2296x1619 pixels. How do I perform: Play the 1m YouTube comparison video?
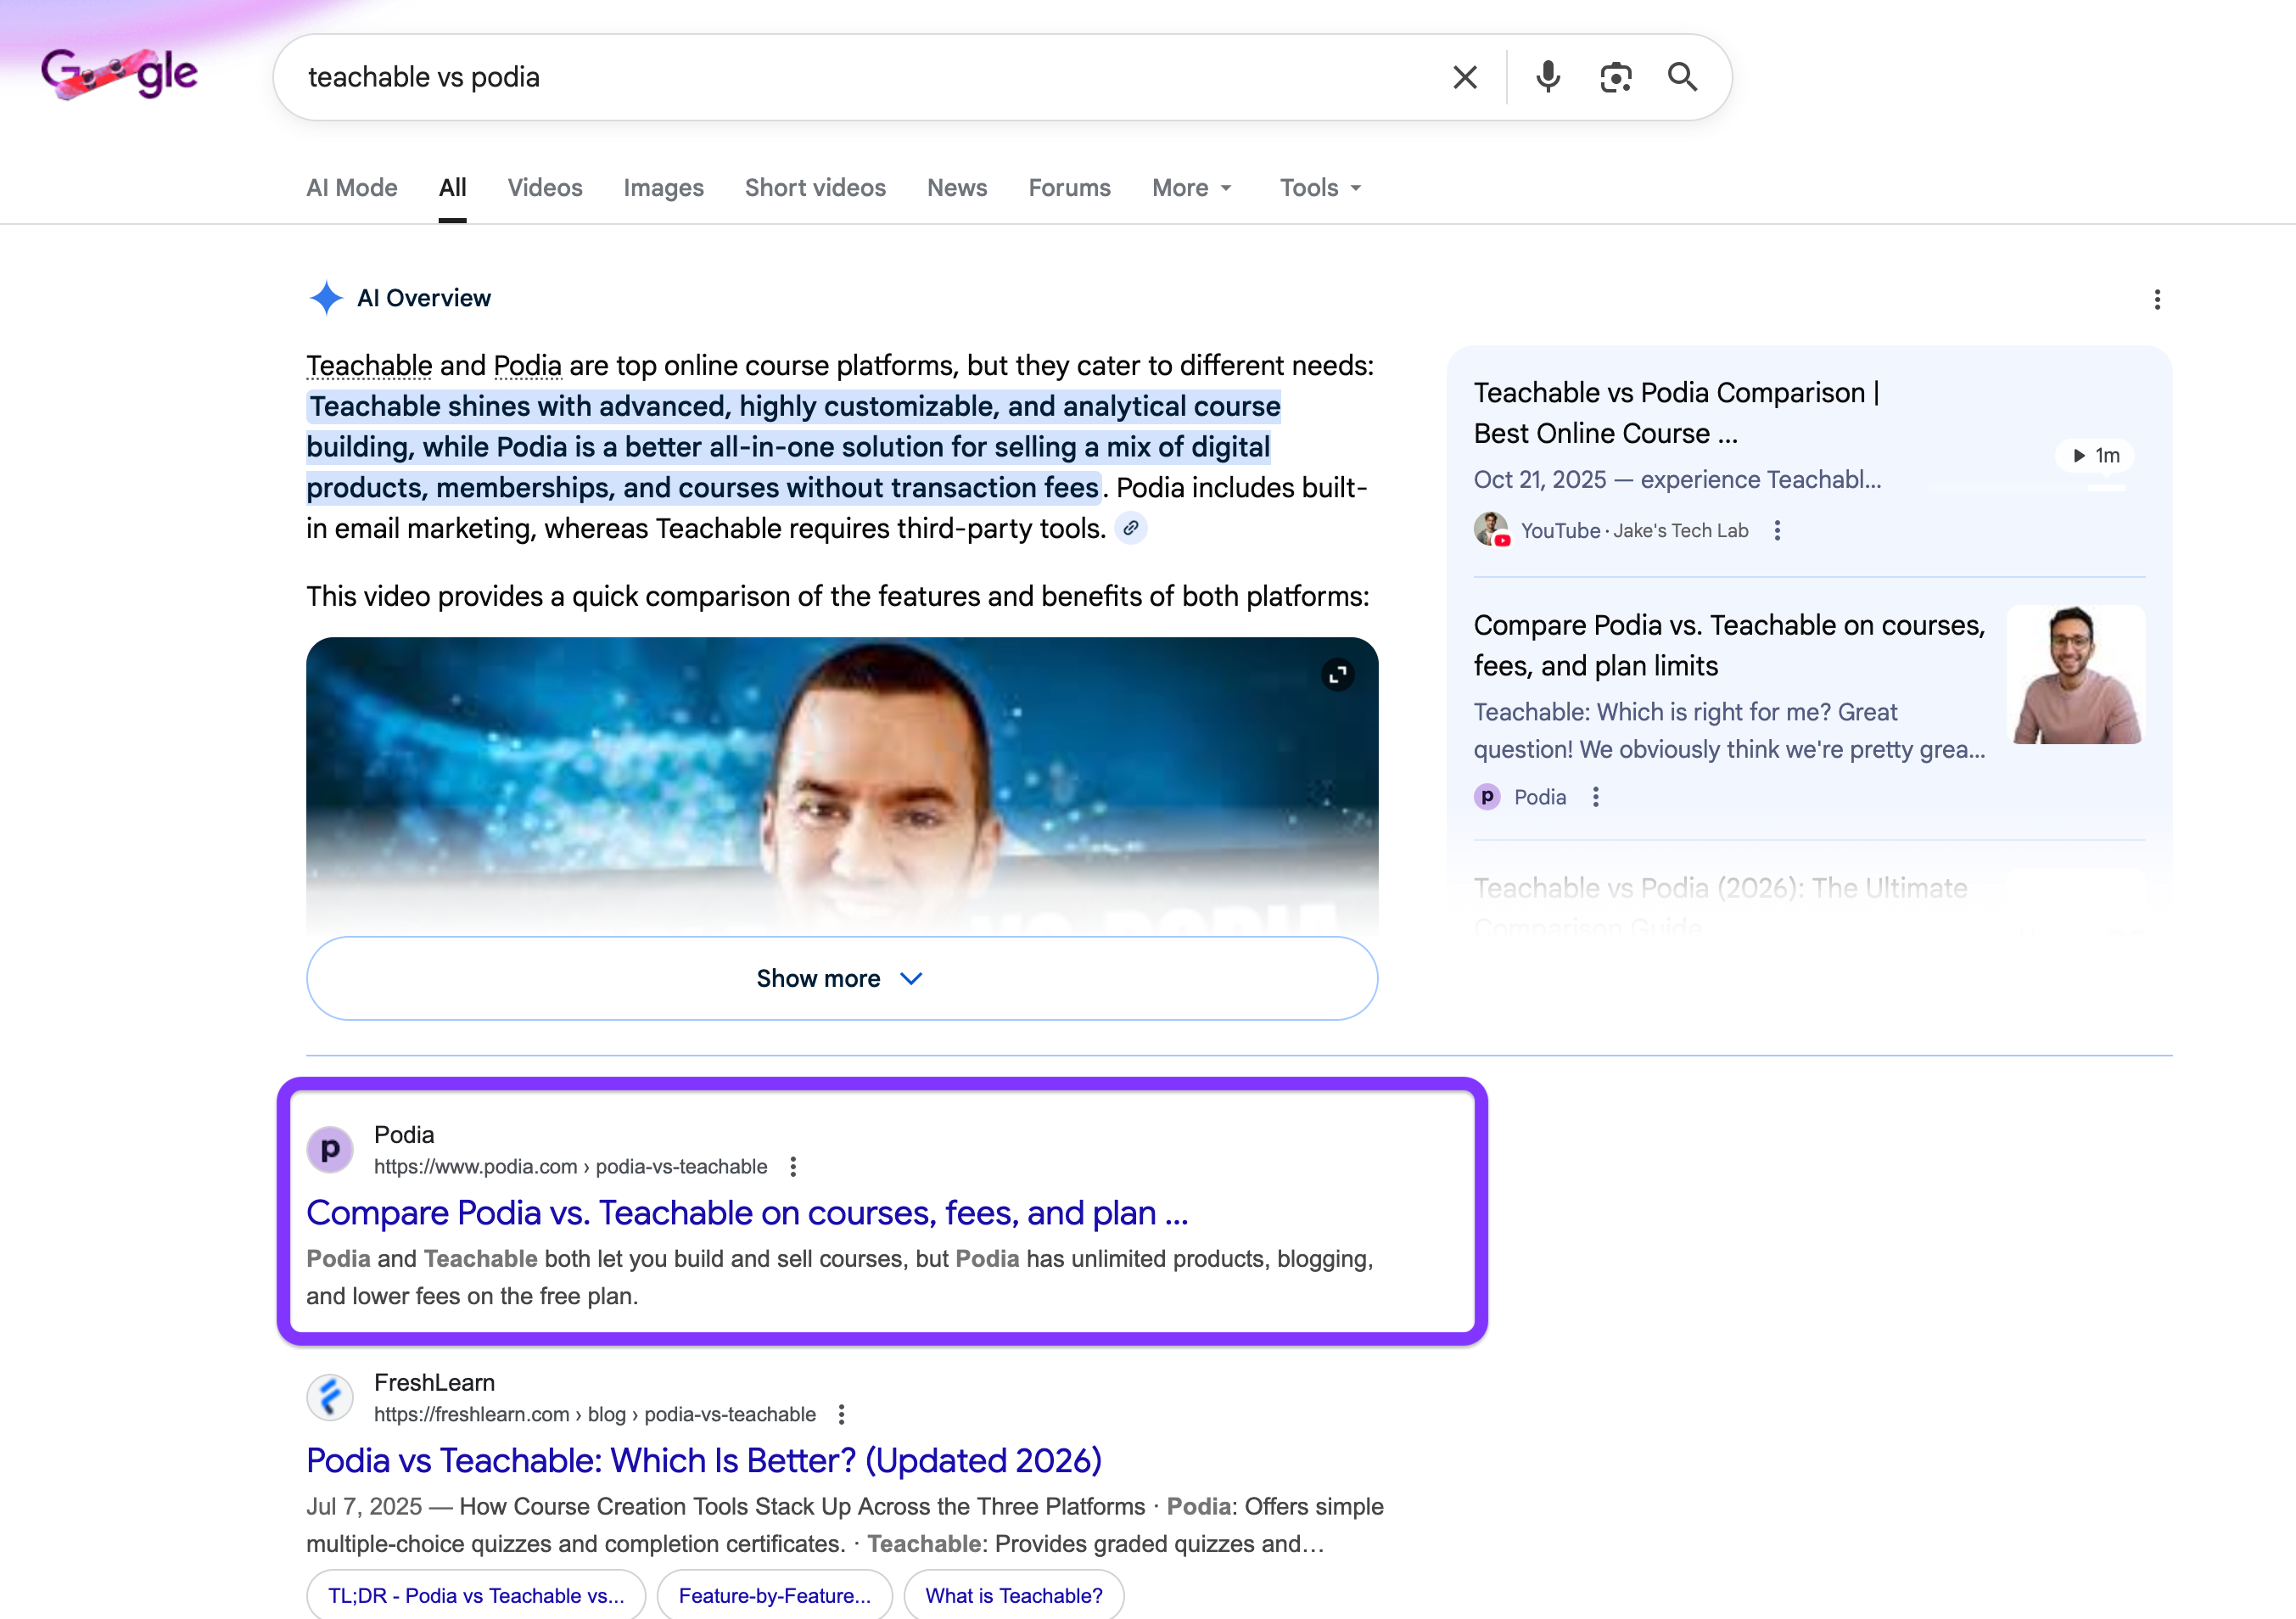[x=2094, y=456]
